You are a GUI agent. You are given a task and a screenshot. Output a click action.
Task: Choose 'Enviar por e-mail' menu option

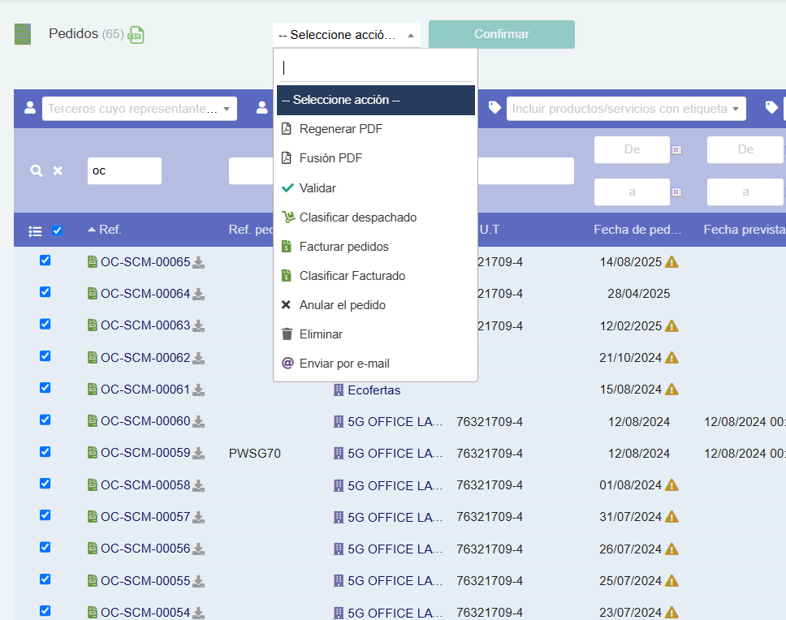344,363
